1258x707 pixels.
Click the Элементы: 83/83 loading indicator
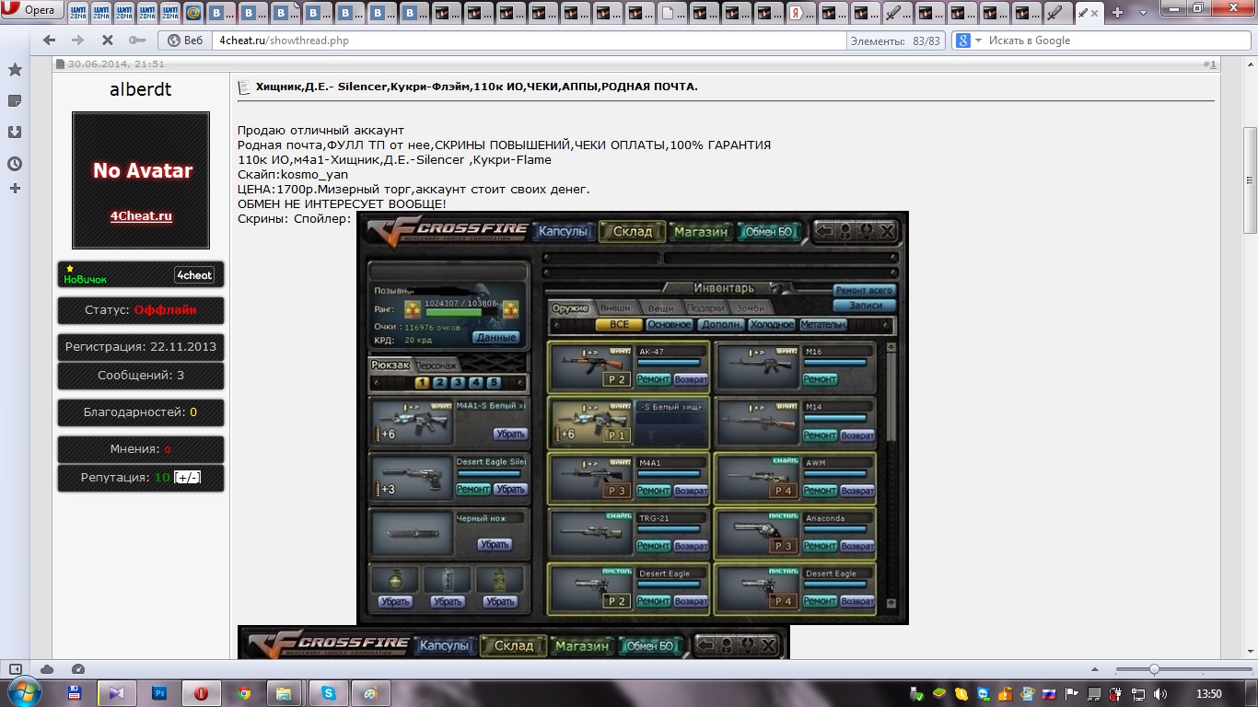tap(895, 41)
